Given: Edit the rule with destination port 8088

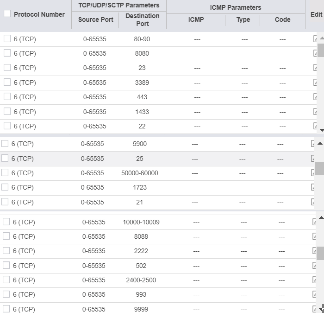Looking at the screenshot, I should pyautogui.click(x=315, y=236).
